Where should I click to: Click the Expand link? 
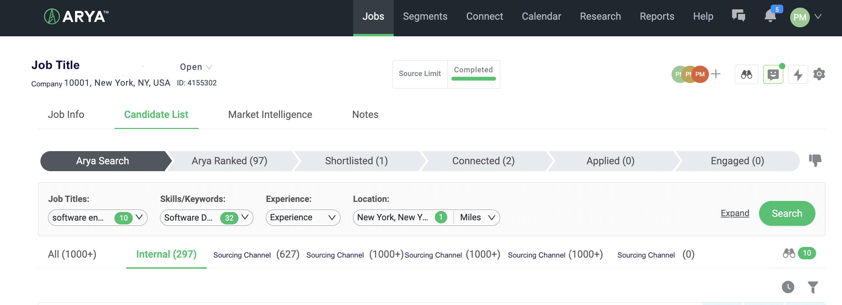pyautogui.click(x=735, y=213)
